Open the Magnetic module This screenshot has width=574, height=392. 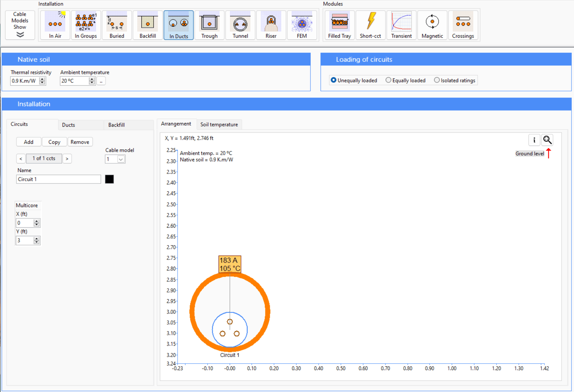coord(432,25)
